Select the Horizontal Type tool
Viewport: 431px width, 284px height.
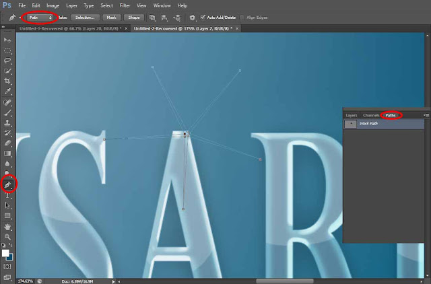click(7, 195)
